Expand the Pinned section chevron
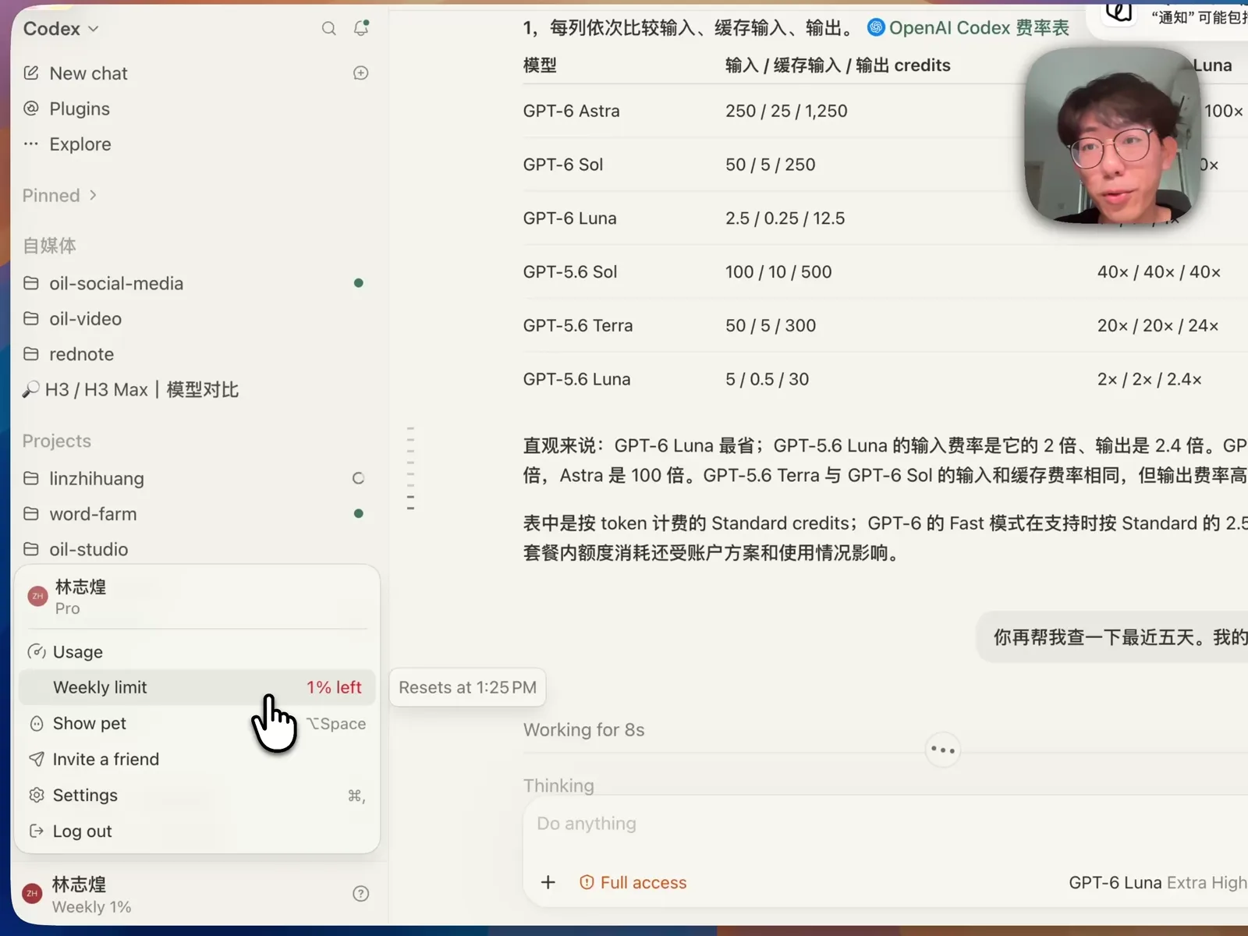This screenshot has width=1248, height=936. coord(93,195)
